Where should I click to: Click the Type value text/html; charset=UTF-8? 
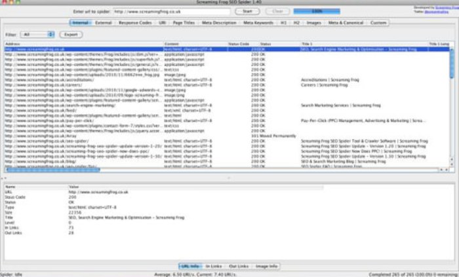pyautogui.click(x=92, y=208)
